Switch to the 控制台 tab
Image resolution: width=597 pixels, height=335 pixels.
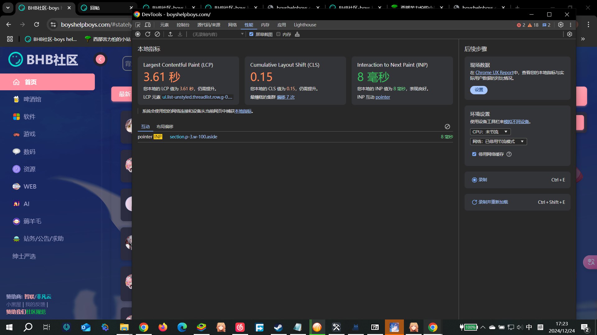pos(183,25)
